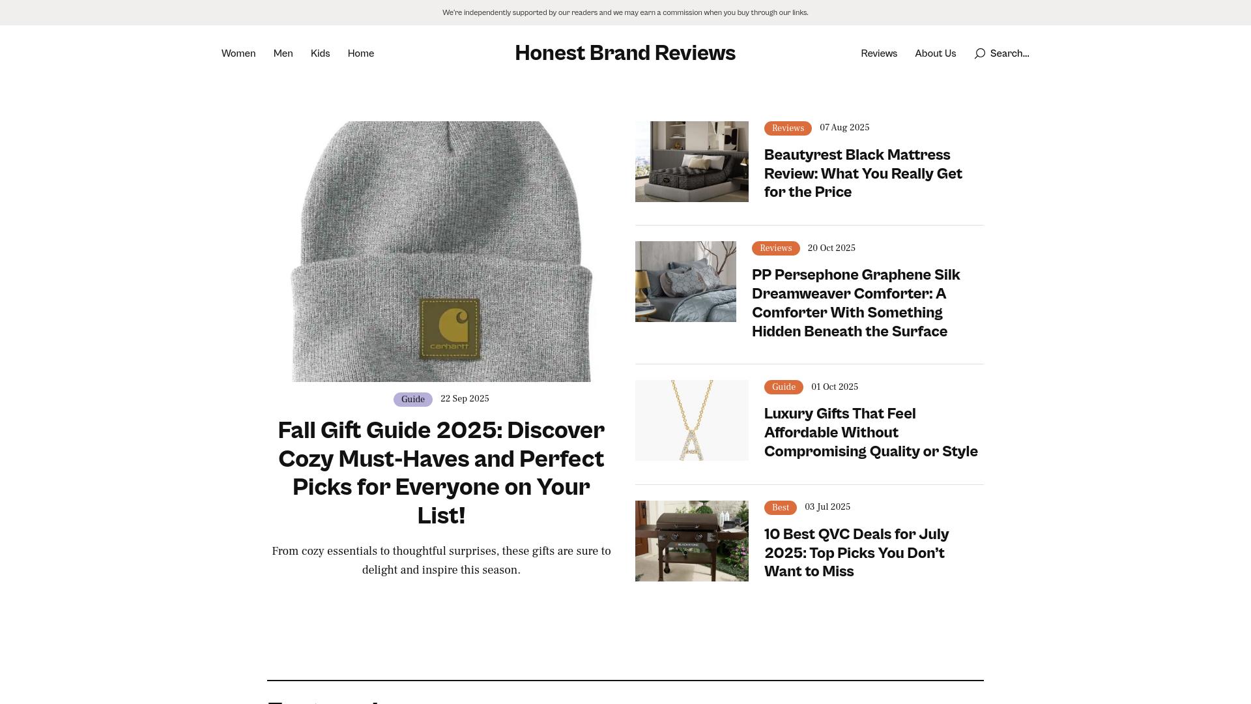
Task: Select the orange Best tag
Action: (x=780, y=508)
